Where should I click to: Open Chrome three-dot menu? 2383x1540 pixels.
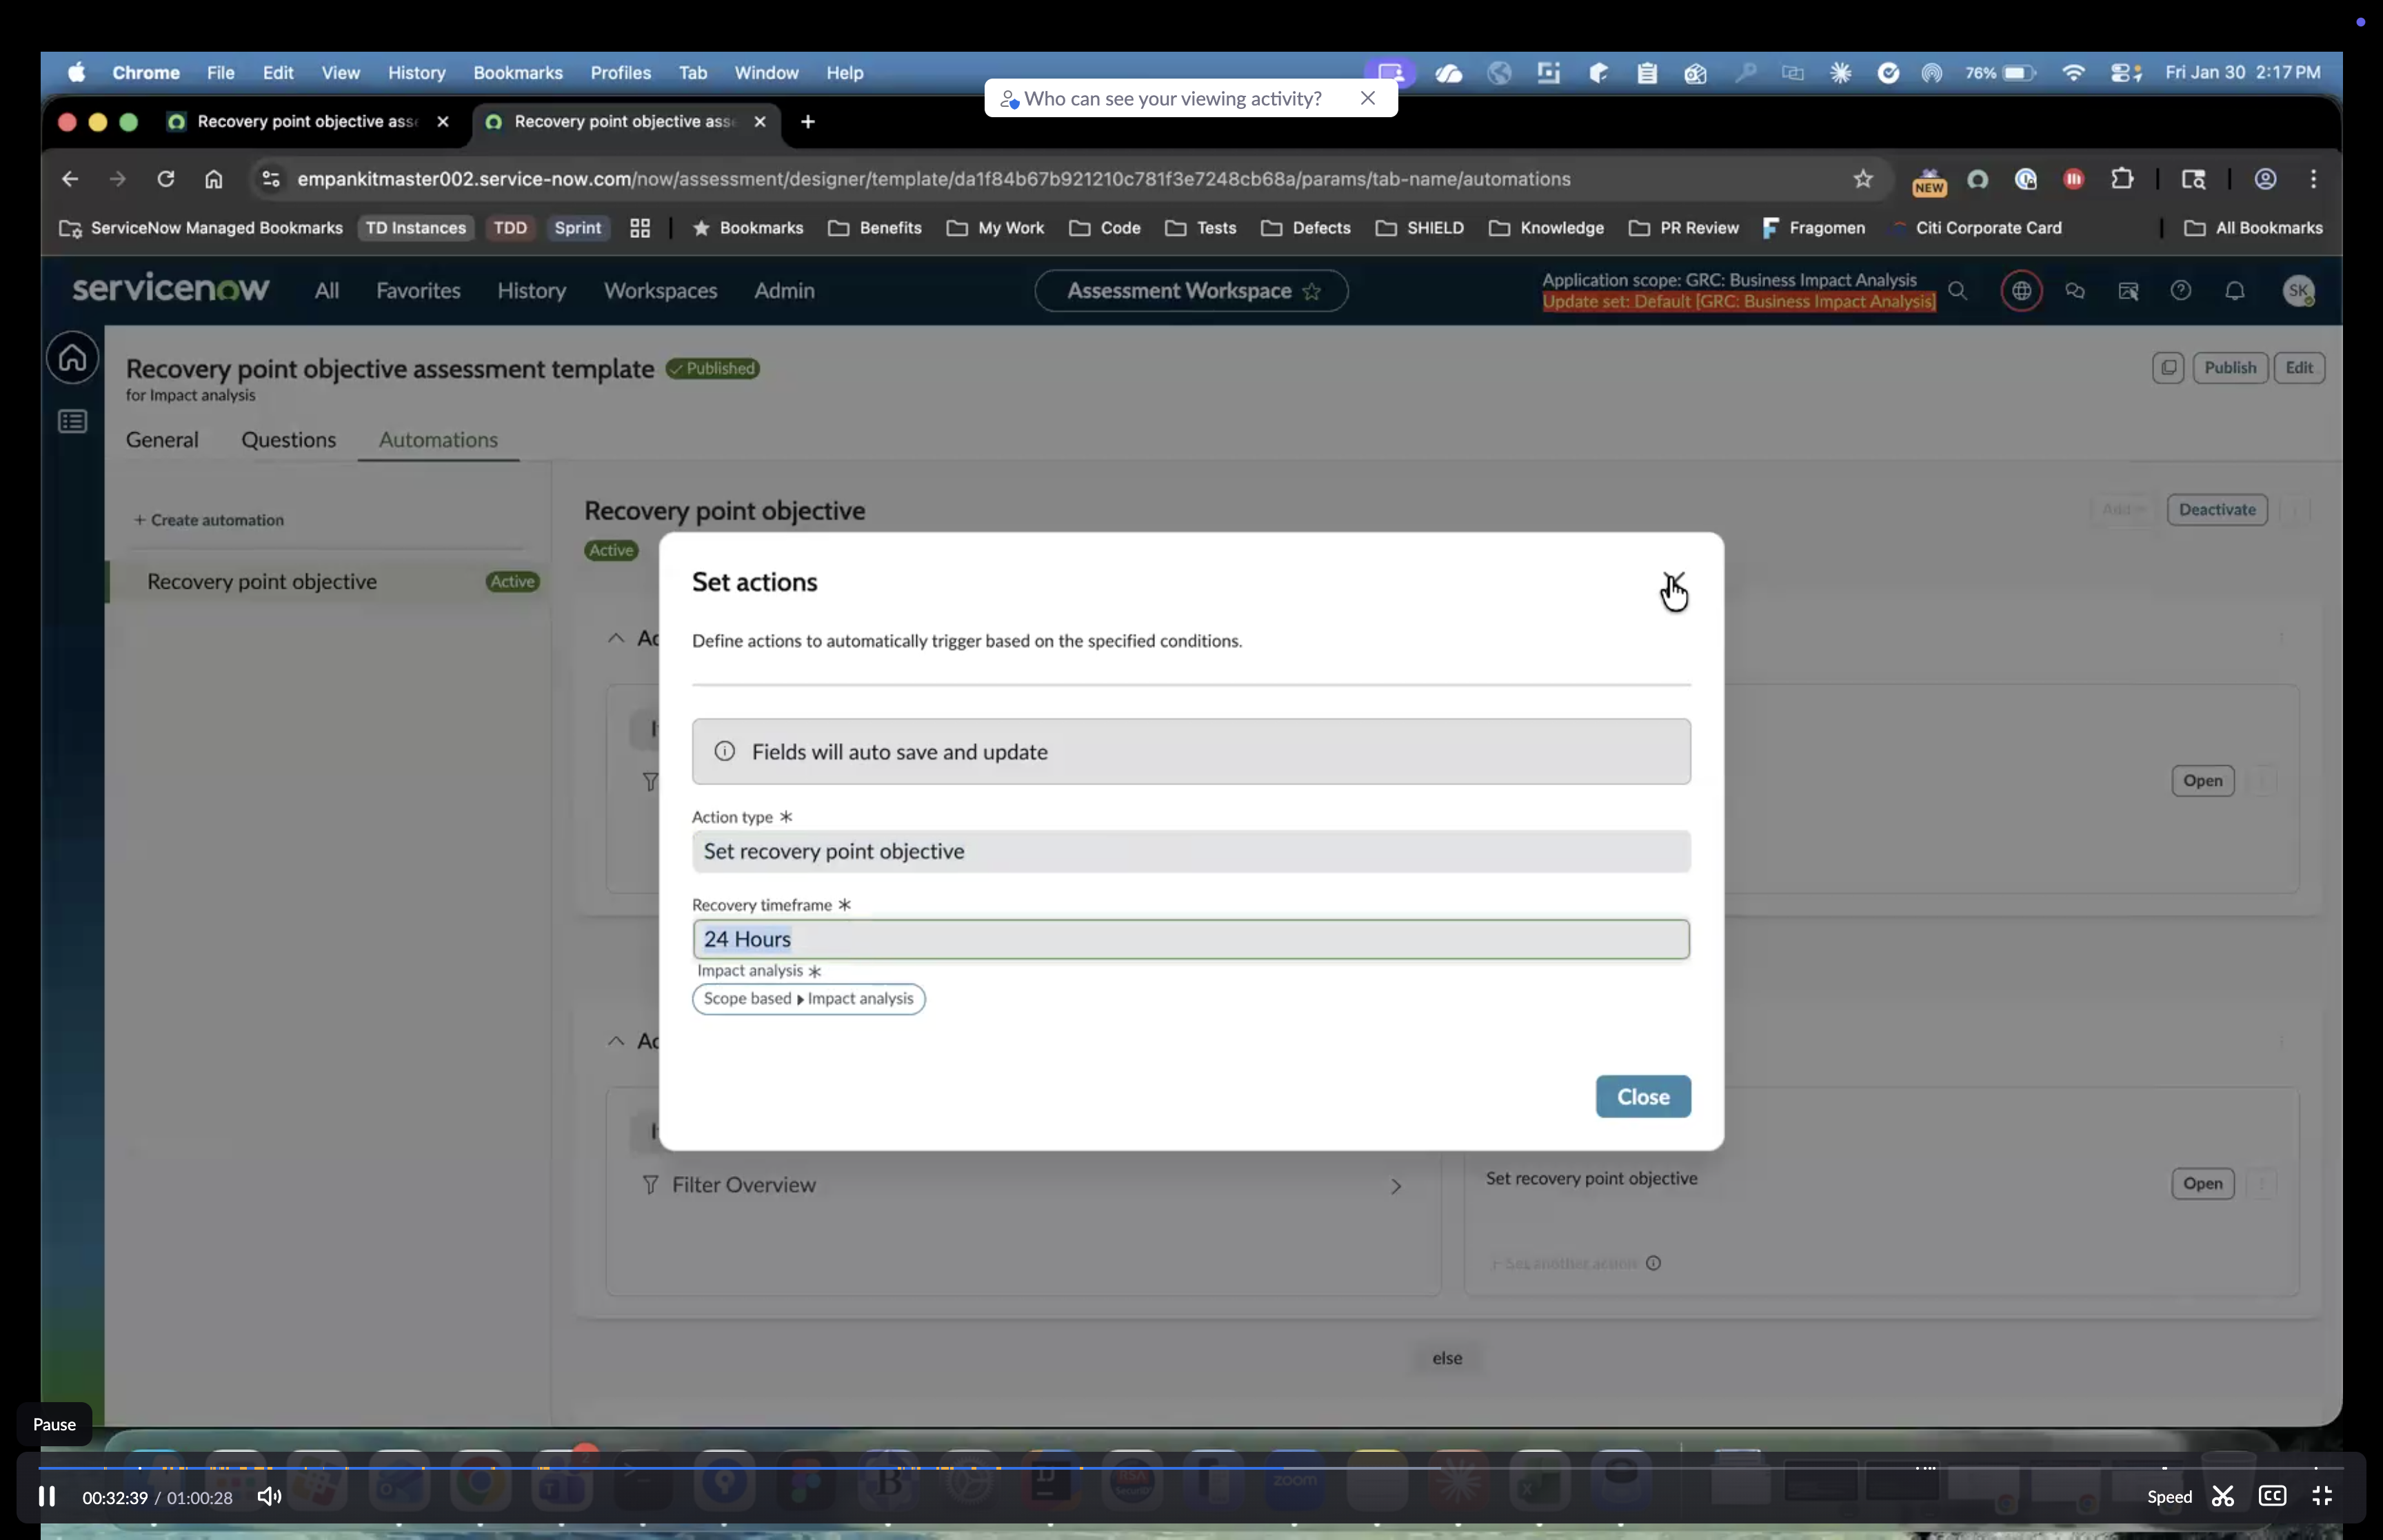(2312, 178)
